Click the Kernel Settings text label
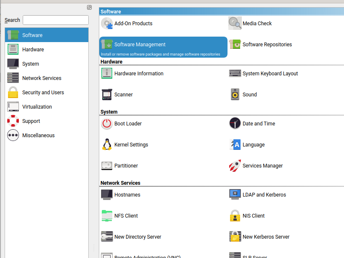This screenshot has height=258, width=344. (x=131, y=145)
